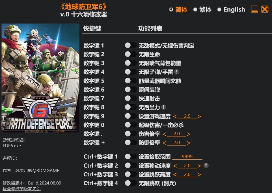Close the trainer with the orange X icon
Viewport: 272px width, 193px height.
coord(265,9)
